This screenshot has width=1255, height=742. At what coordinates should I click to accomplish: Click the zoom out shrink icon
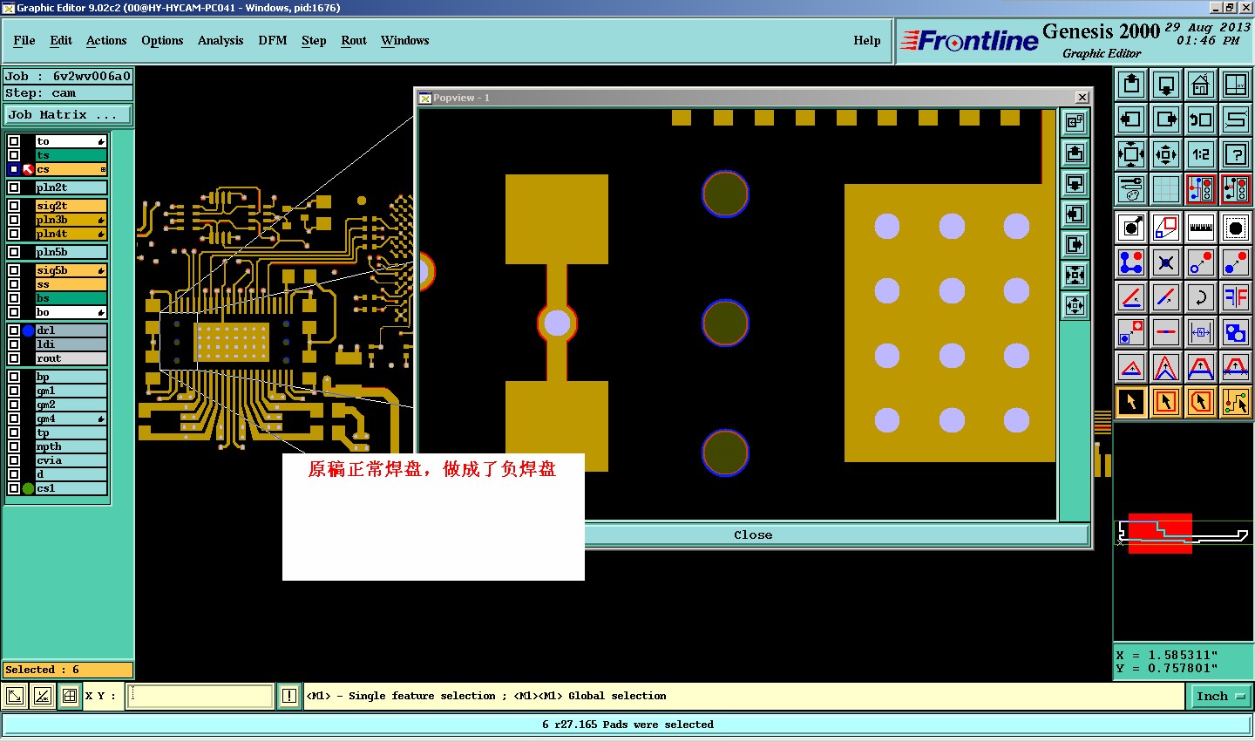1166,154
